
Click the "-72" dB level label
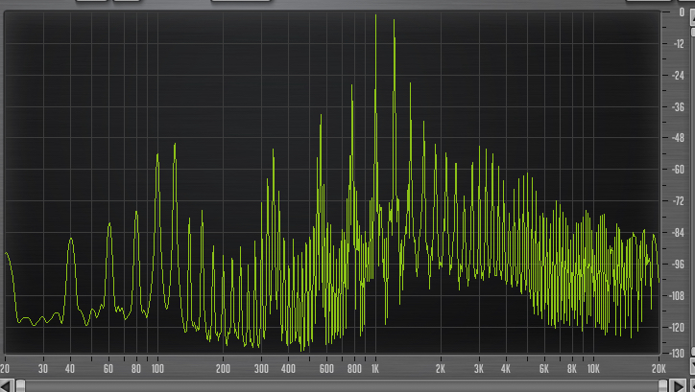(679, 201)
